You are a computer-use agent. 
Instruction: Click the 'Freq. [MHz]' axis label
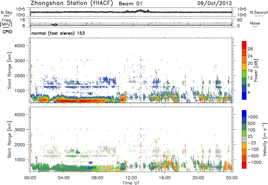[x=6, y=23]
